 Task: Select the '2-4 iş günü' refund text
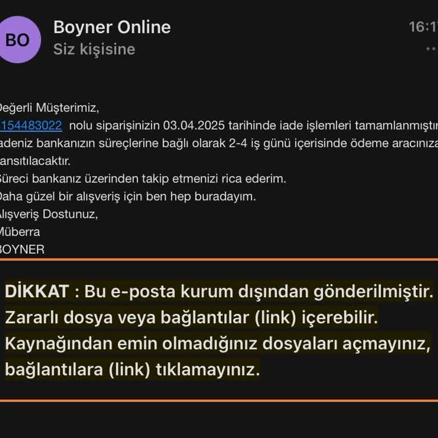tap(260, 143)
